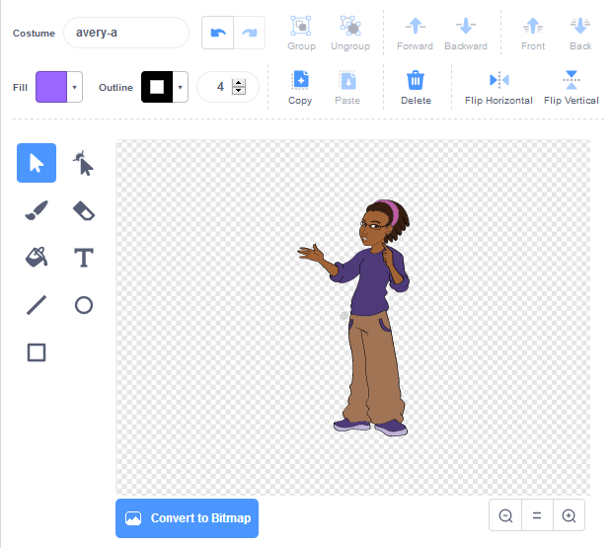Select the Rectangle tool
Viewport: 611px width, 548px height.
(x=37, y=352)
